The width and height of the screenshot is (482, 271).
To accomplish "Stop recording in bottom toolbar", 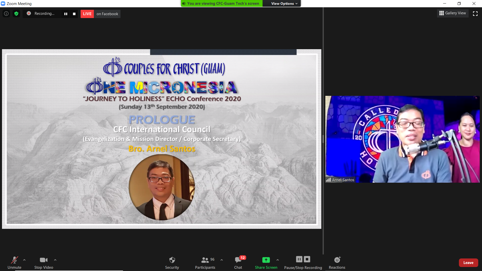I will [x=307, y=259].
